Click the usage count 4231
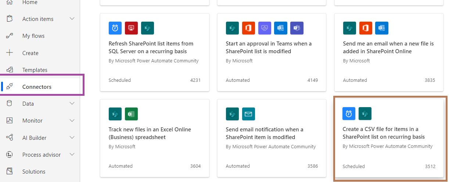The width and height of the screenshot is (449, 182). coord(195,80)
